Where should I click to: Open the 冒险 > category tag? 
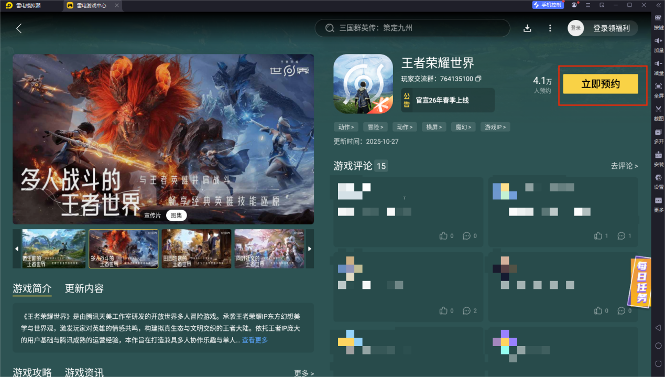[375, 127]
